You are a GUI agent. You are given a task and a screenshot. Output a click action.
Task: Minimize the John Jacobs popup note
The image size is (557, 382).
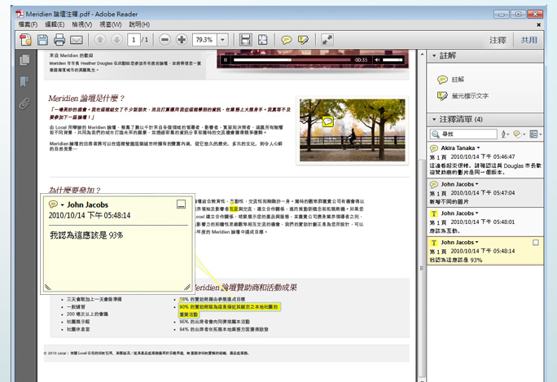(x=182, y=204)
